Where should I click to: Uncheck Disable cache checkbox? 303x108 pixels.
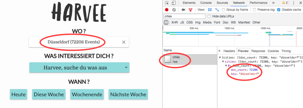pyautogui.click(x=279, y=10)
